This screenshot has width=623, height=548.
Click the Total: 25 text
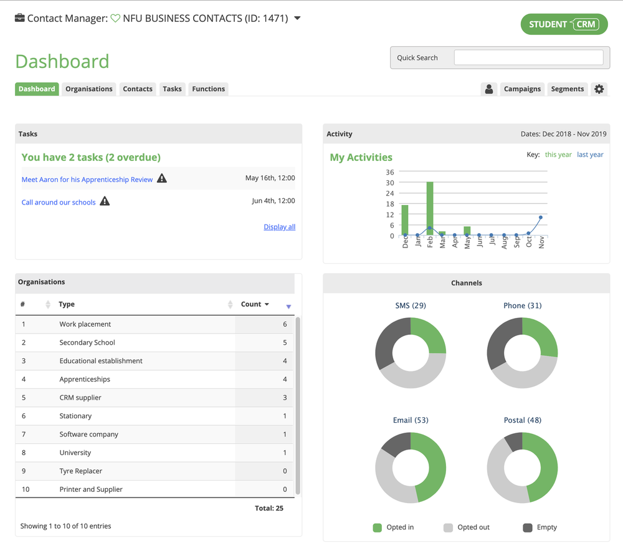pyautogui.click(x=269, y=508)
